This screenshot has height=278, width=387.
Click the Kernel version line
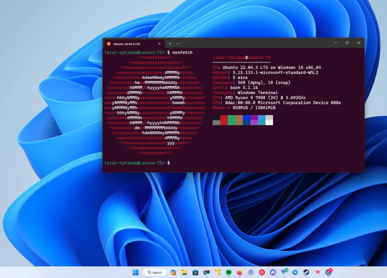pyautogui.click(x=265, y=72)
